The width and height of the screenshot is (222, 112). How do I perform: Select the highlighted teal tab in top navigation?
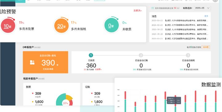click(x=20, y=1)
